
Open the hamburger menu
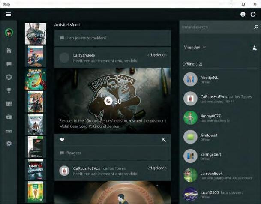pyautogui.click(x=8, y=14)
